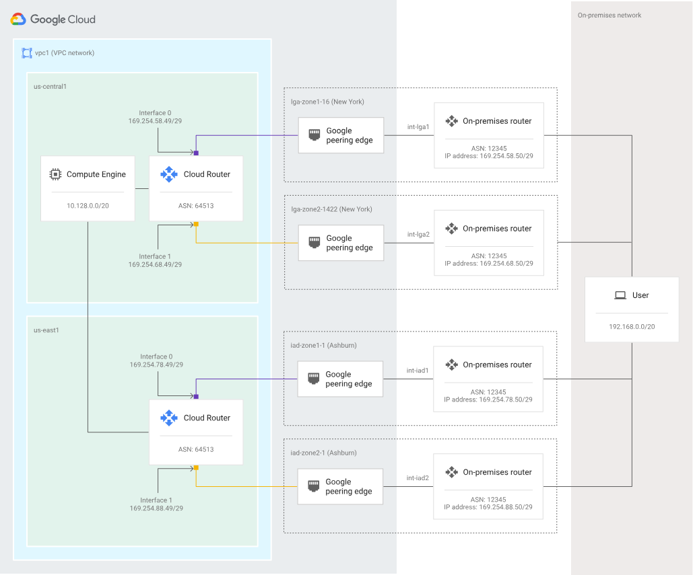
Task: Click the User laptop icon
Action: [620, 295]
